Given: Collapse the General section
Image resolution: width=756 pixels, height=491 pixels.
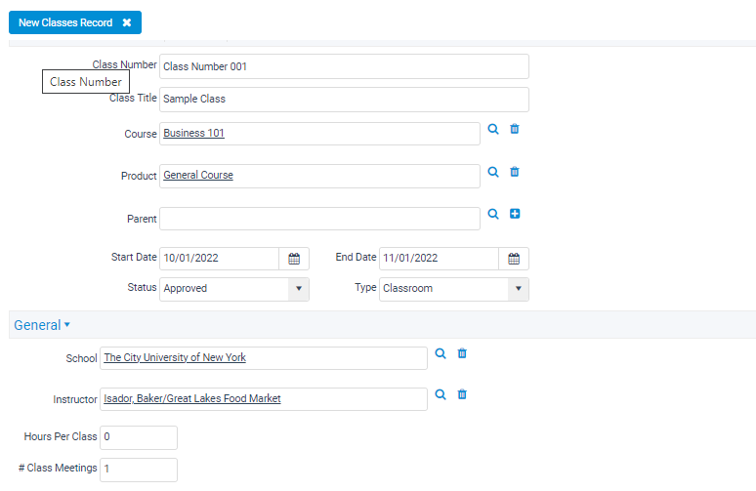Looking at the screenshot, I should [x=42, y=325].
